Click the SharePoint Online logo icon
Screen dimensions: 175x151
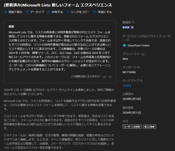(x=124, y=45)
